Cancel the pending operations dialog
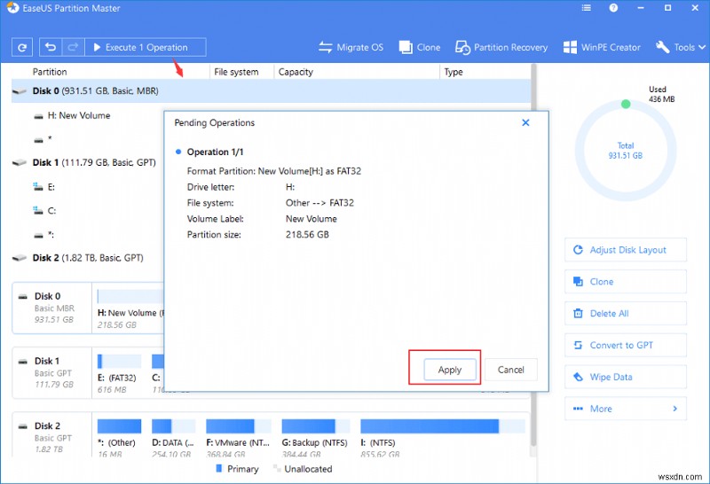The image size is (710, 484). point(511,370)
